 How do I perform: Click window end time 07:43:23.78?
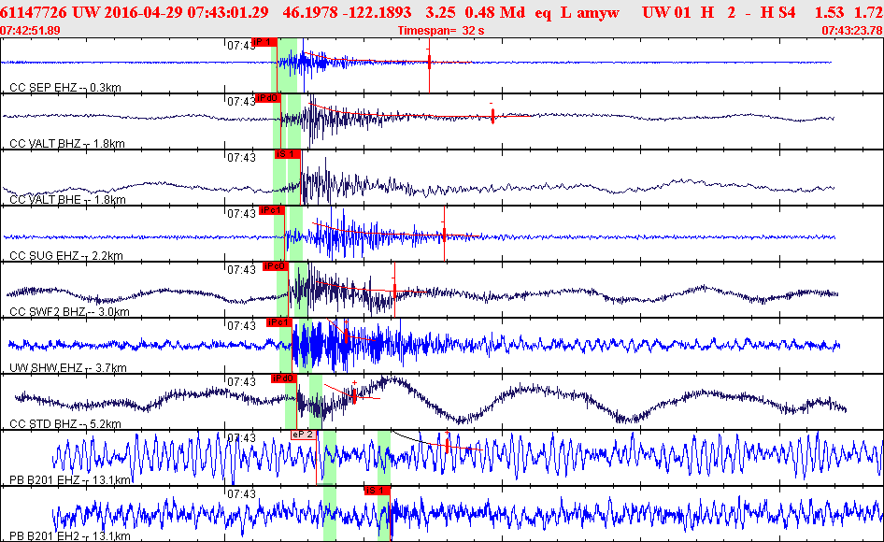[852, 31]
